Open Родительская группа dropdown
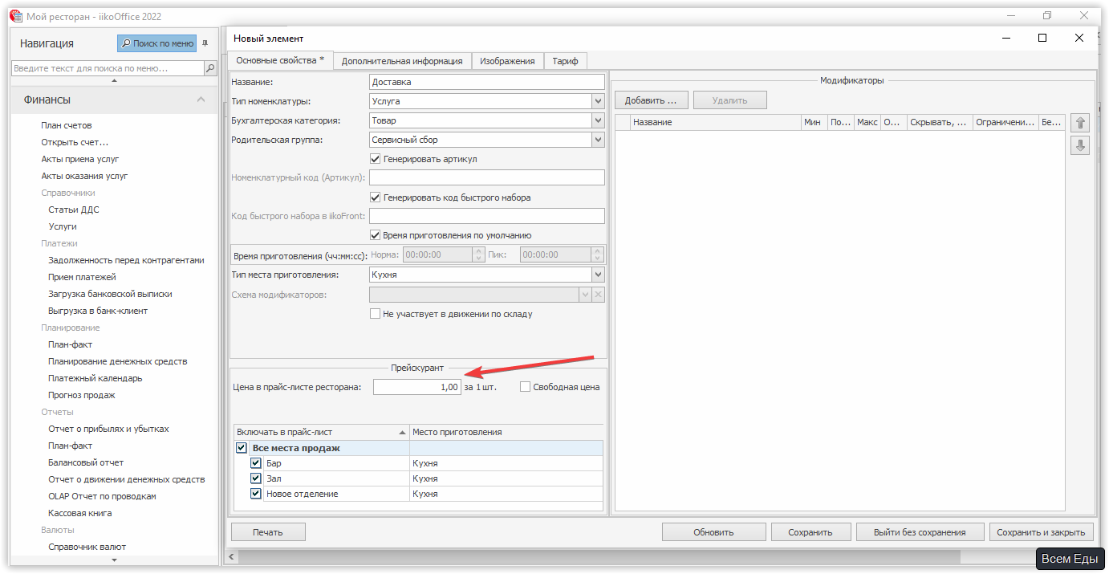Screen dimensions: 1109x574 pos(598,140)
